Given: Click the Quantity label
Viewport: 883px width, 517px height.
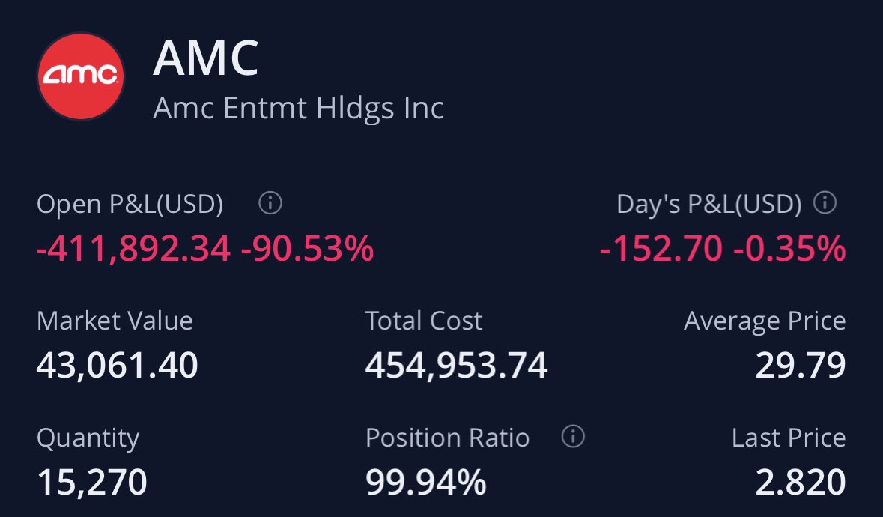Looking at the screenshot, I should pos(88,438).
